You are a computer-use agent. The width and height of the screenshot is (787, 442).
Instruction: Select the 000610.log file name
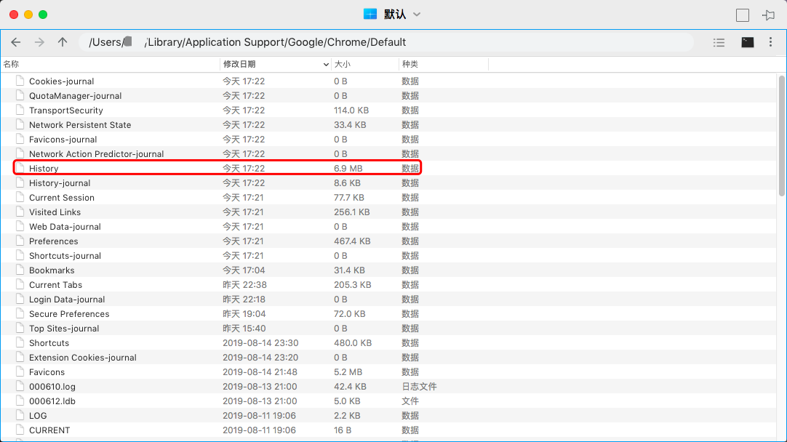click(52, 387)
